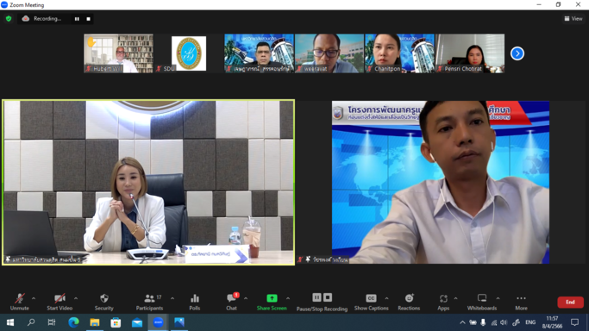Show next participants with blue arrow
The width and height of the screenshot is (589, 331).
[517, 53]
